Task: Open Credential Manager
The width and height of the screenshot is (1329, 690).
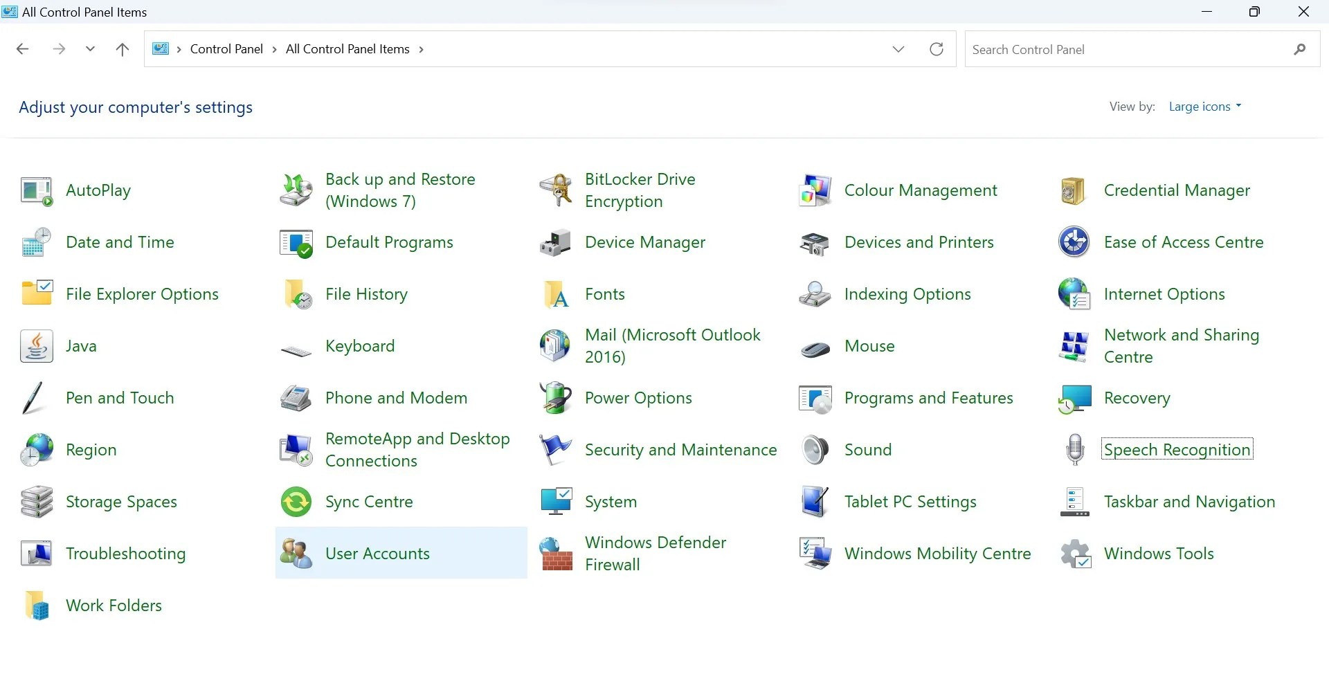Action: point(1177,190)
